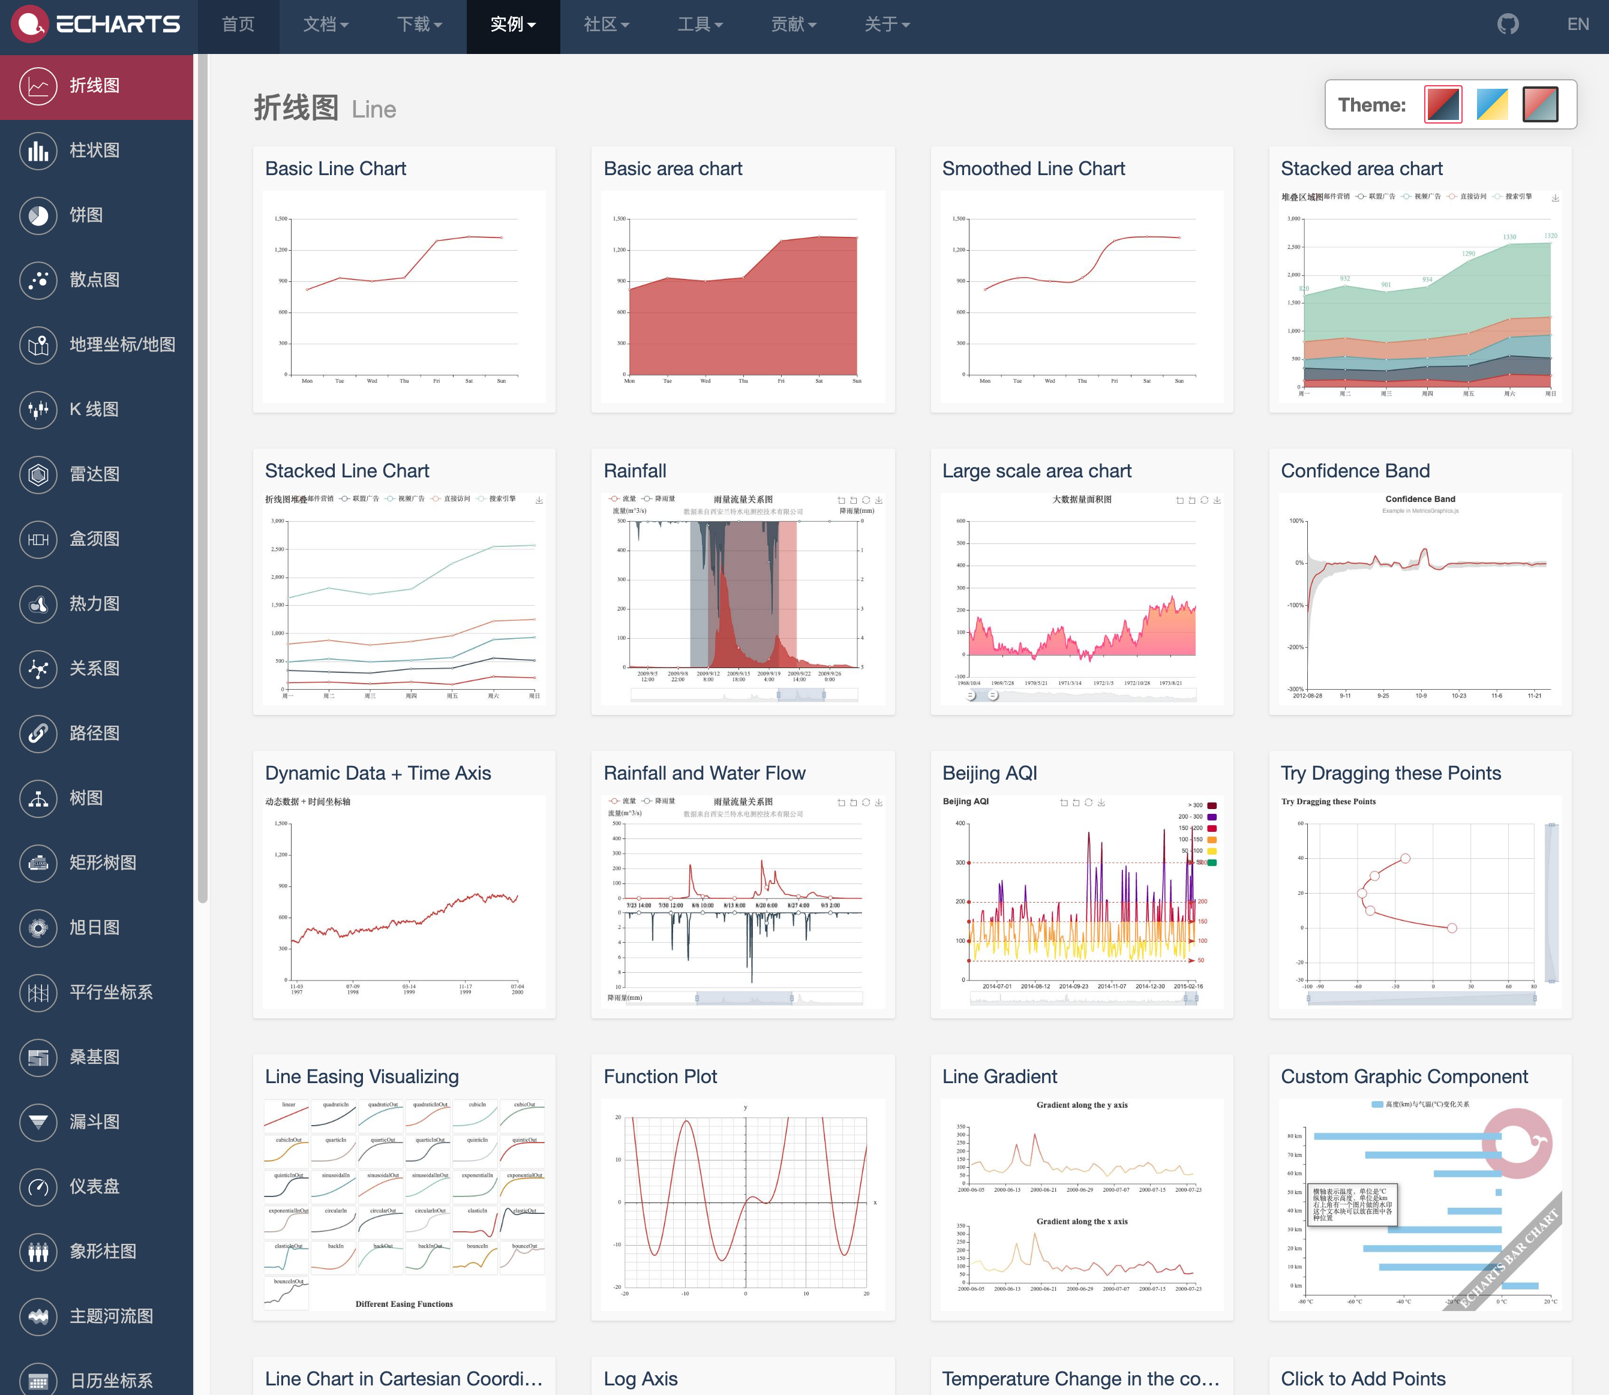Expand the 关于 dropdown menu
The height and width of the screenshot is (1395, 1609).
coord(887,25)
